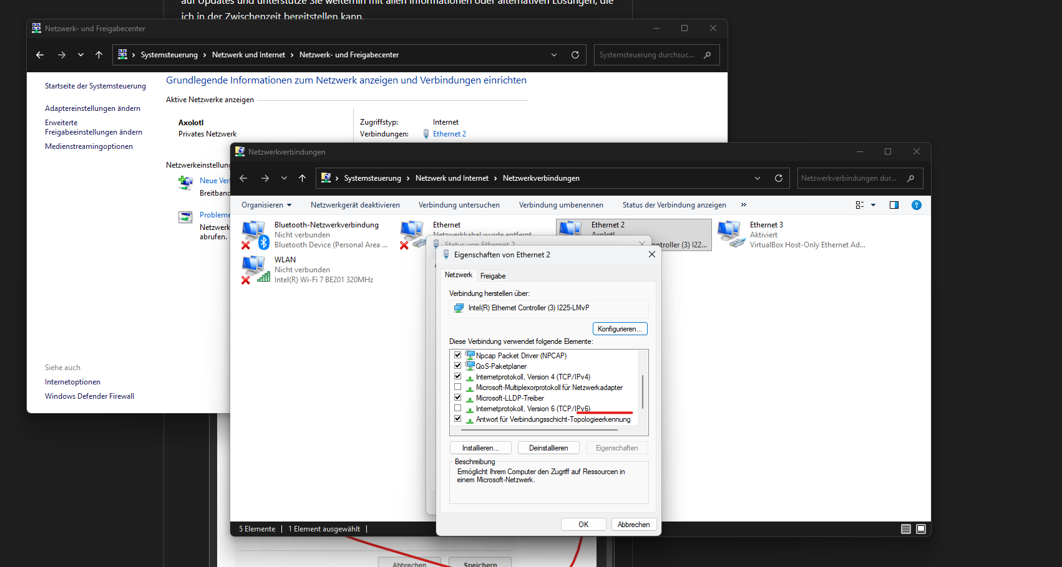Change view layout icon in Netzwerkverbindungen
This screenshot has width=1062, height=567.
(x=860, y=205)
